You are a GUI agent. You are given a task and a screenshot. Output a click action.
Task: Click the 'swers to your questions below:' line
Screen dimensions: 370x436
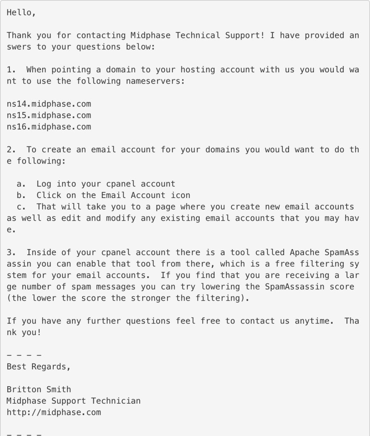coord(81,47)
